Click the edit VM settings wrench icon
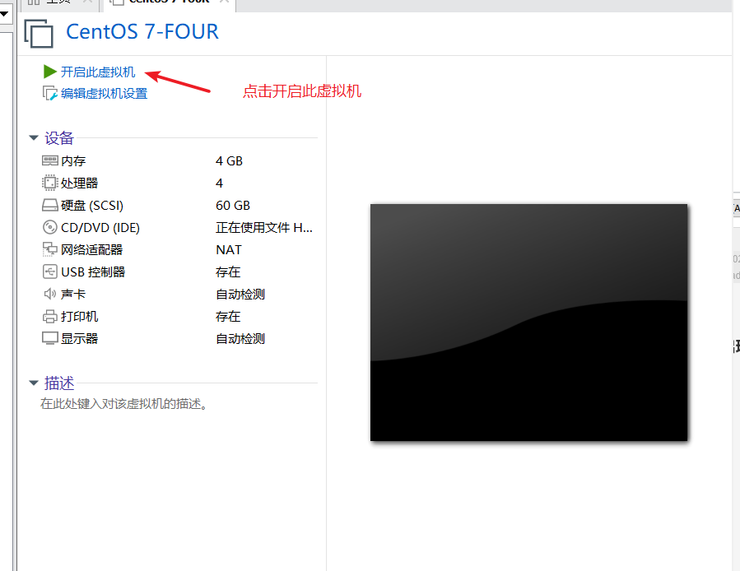 click(x=49, y=94)
